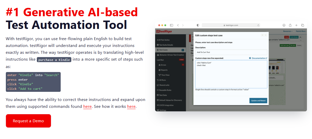Expand the Patrick Ross user menu
The height and width of the screenshot is (139, 312).
[301, 31]
